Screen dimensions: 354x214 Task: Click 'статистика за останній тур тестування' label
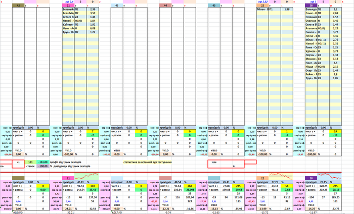coord(148,162)
